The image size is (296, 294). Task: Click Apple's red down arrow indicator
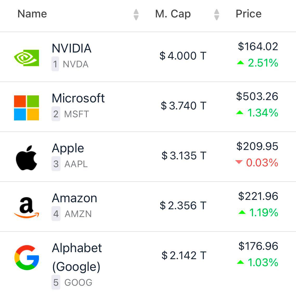pyautogui.click(x=239, y=162)
